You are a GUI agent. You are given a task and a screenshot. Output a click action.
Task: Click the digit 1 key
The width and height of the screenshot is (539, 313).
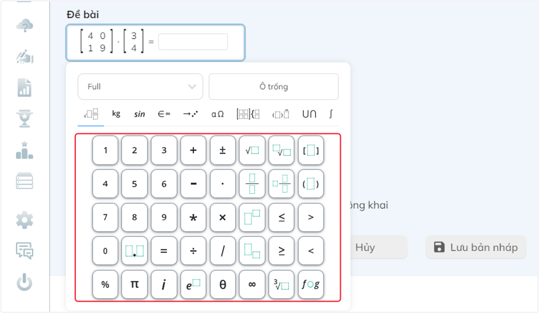point(105,150)
